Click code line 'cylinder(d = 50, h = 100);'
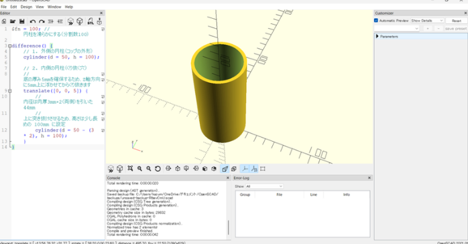468x244 pixels. coord(62,57)
